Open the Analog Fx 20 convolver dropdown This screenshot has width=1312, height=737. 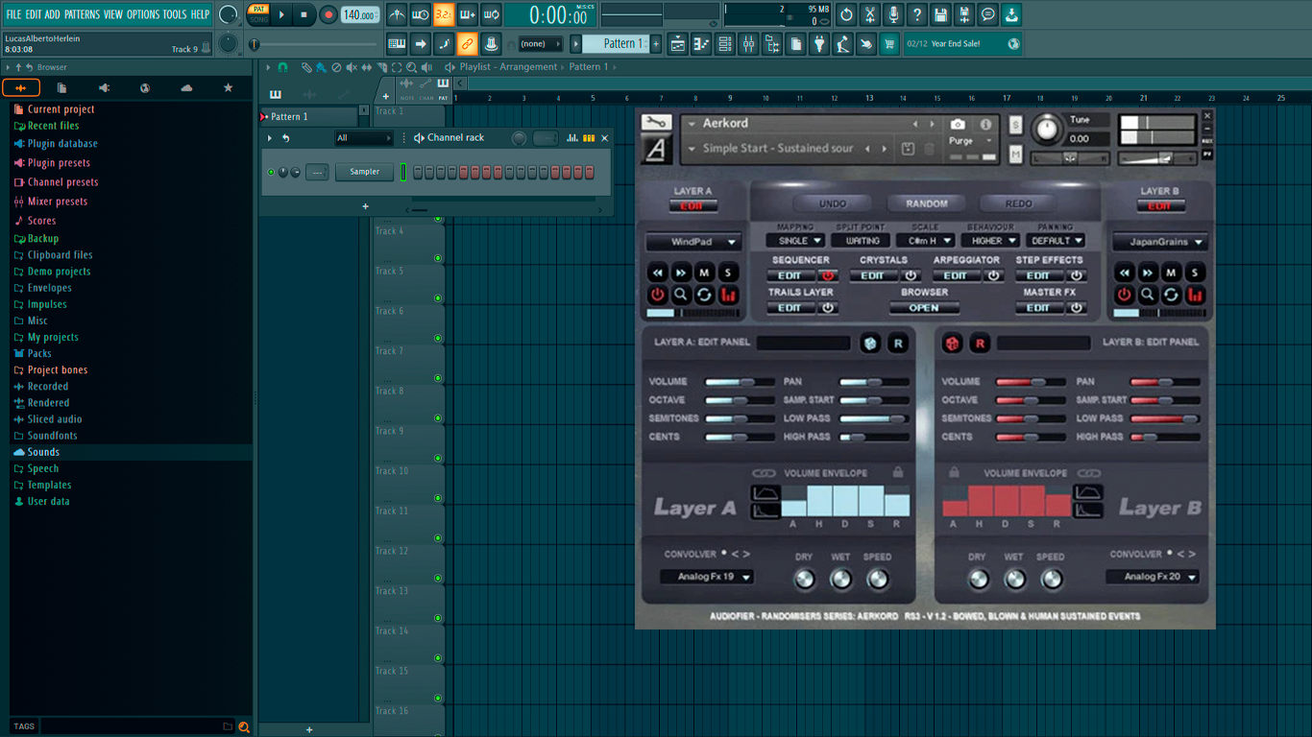click(x=1153, y=577)
